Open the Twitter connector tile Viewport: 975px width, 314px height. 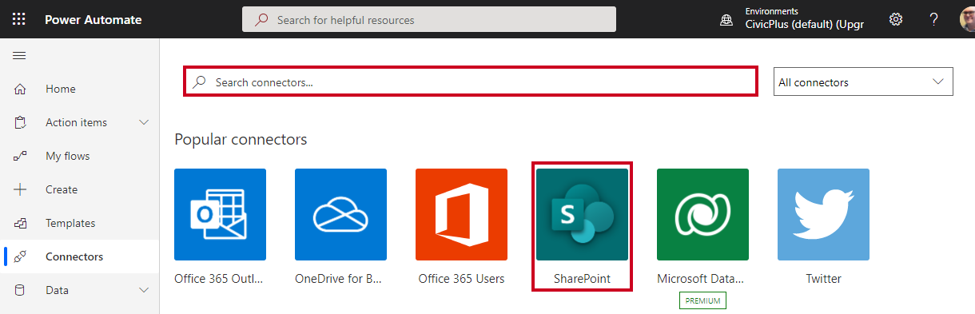[x=823, y=214]
